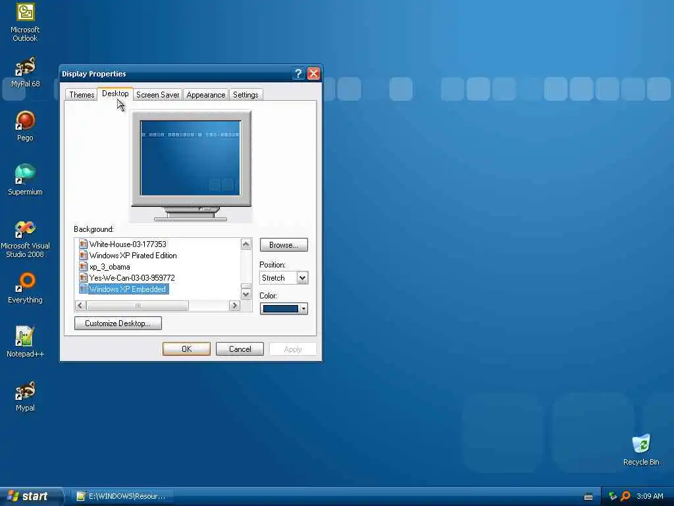Click the Help question mark button
The height and width of the screenshot is (506, 674).
pyautogui.click(x=298, y=74)
